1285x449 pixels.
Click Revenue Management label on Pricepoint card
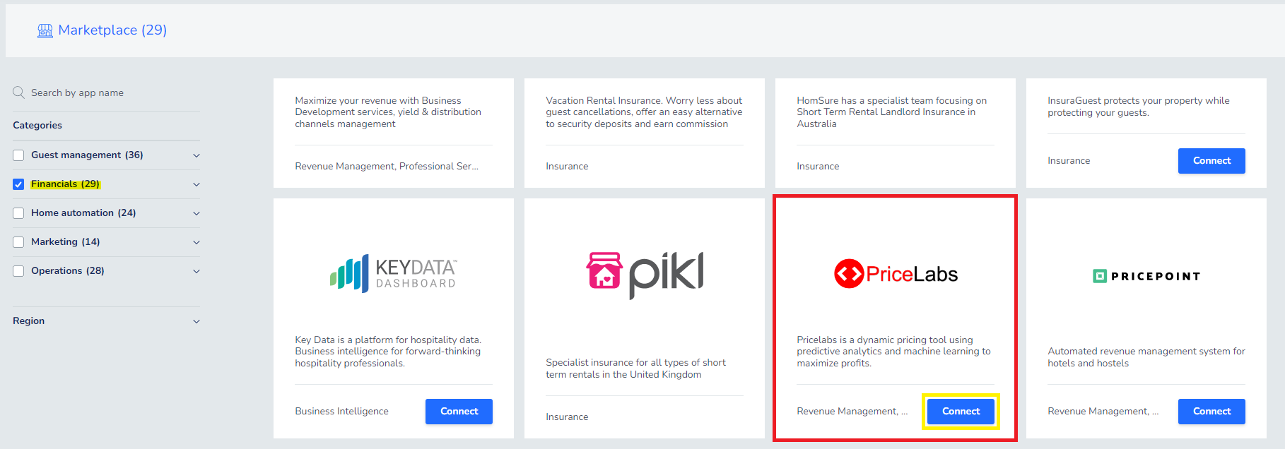1103,411
